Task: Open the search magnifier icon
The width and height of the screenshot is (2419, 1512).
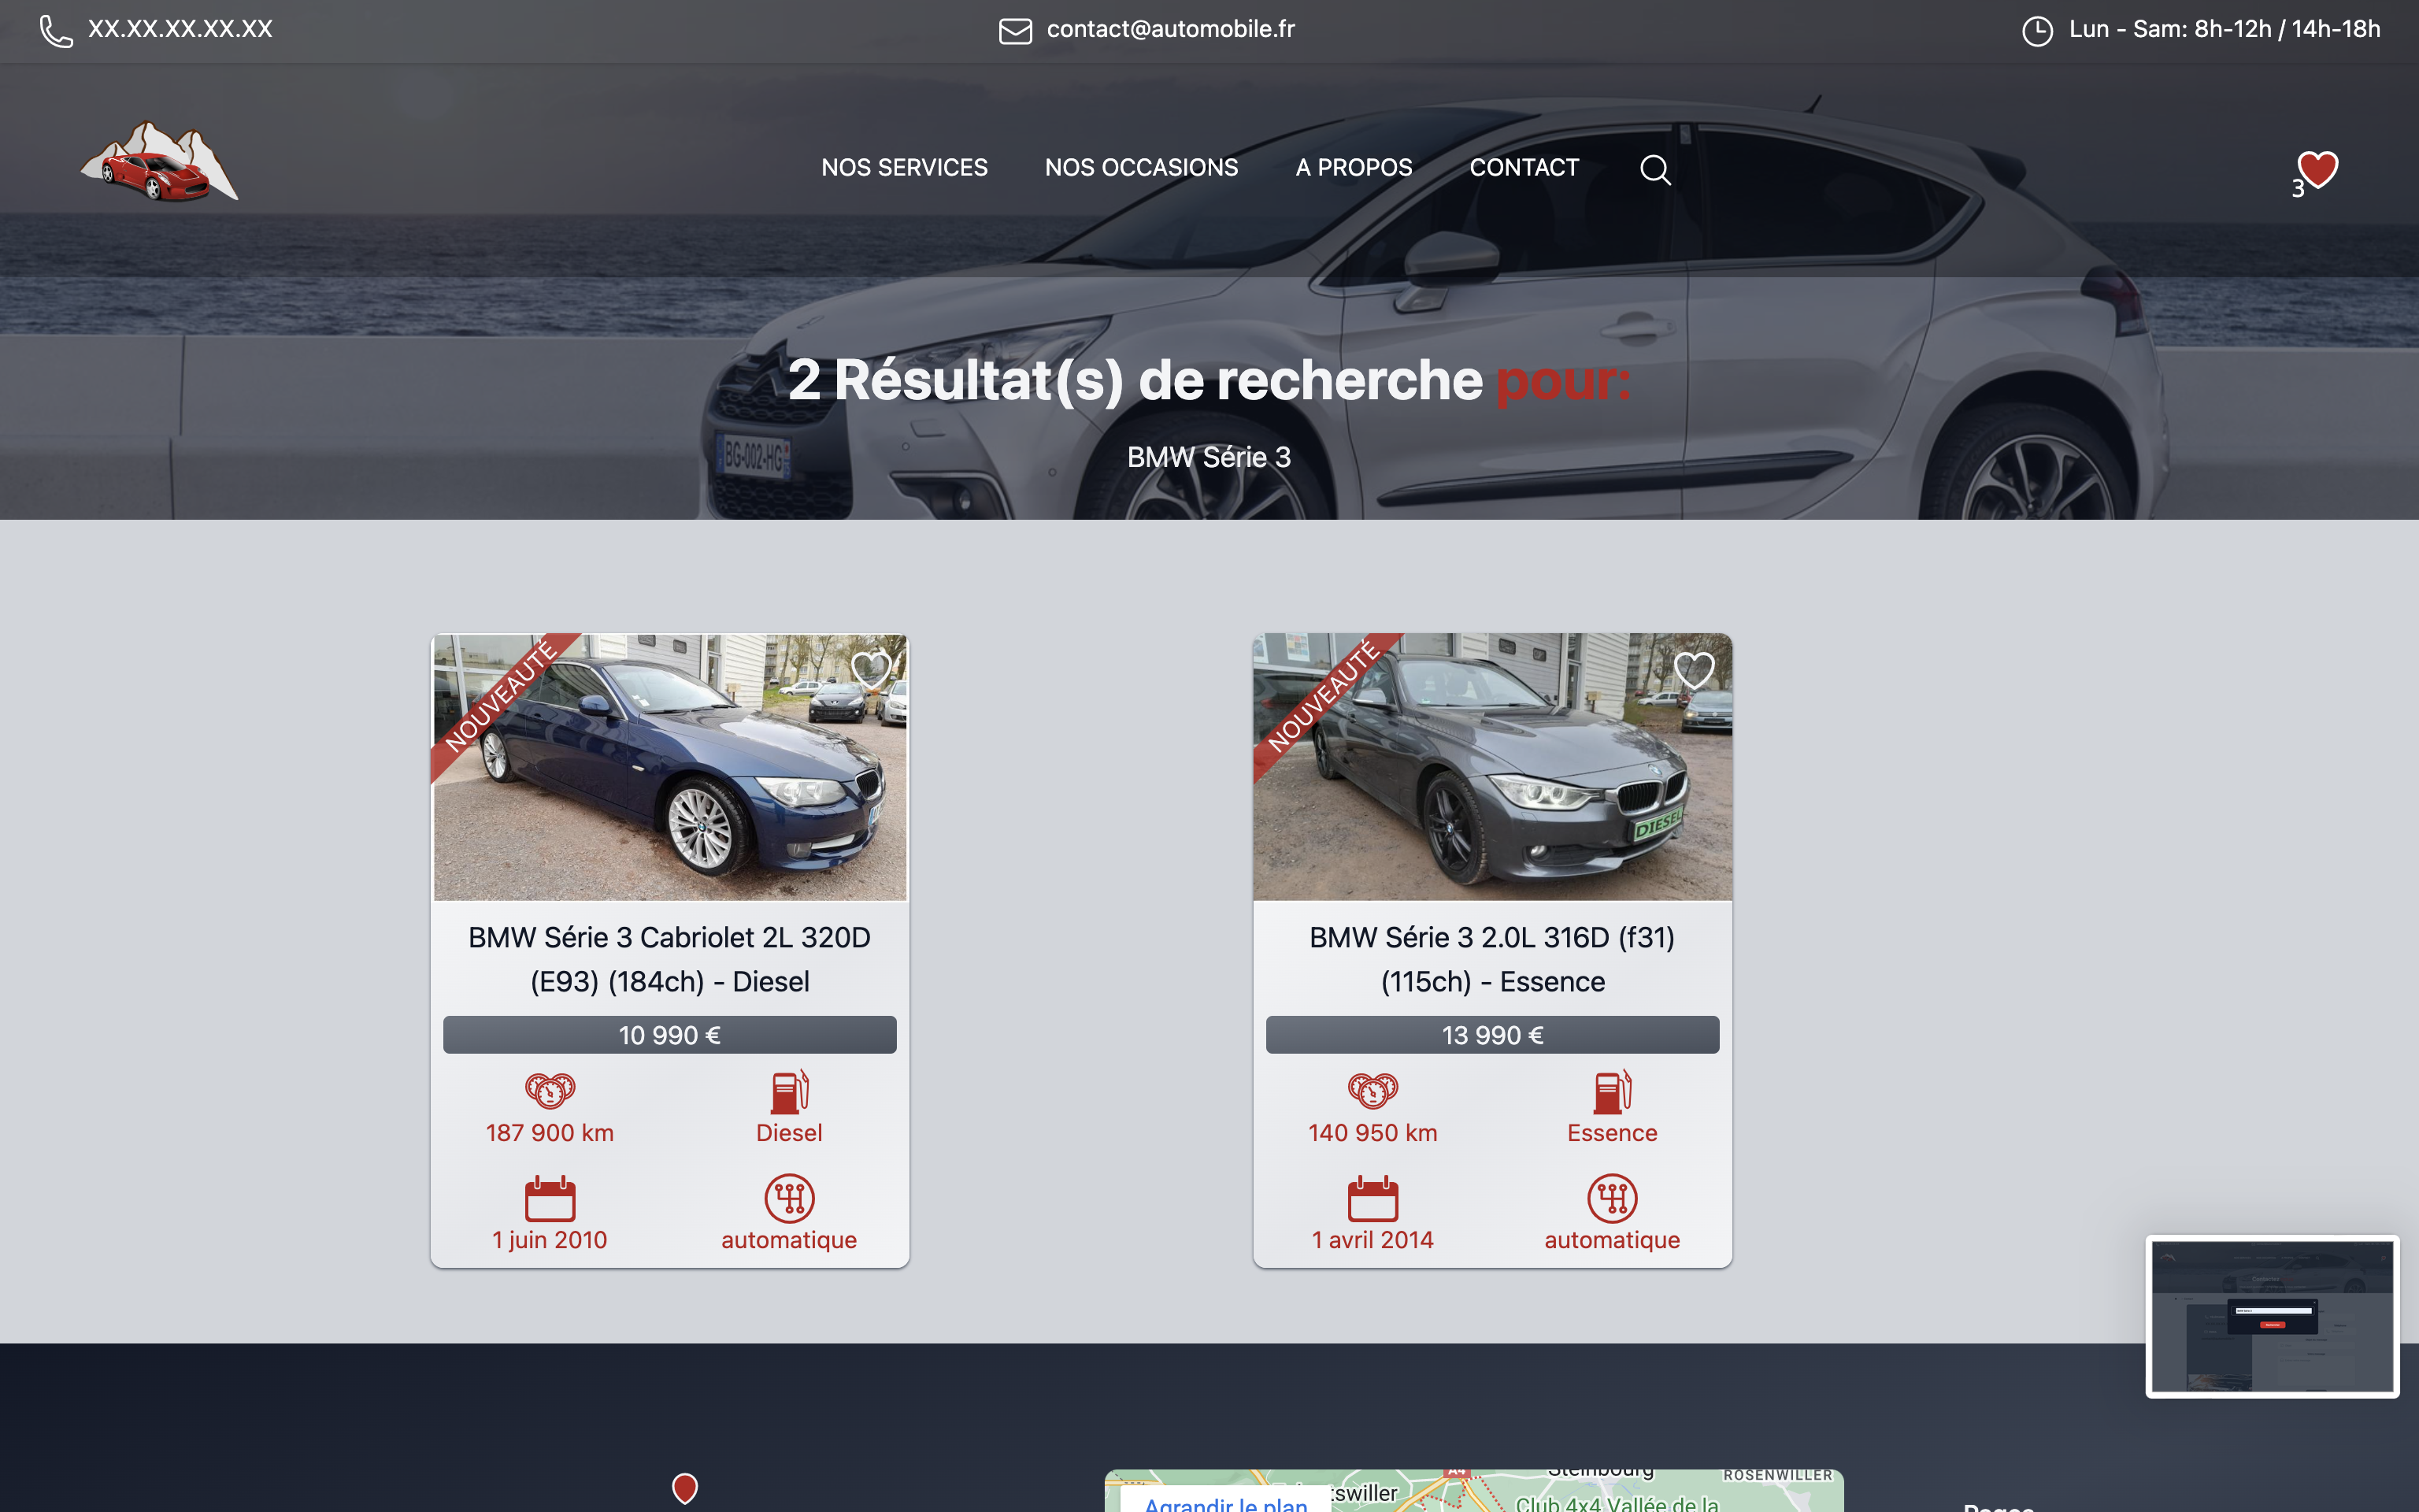Action: click(1655, 169)
